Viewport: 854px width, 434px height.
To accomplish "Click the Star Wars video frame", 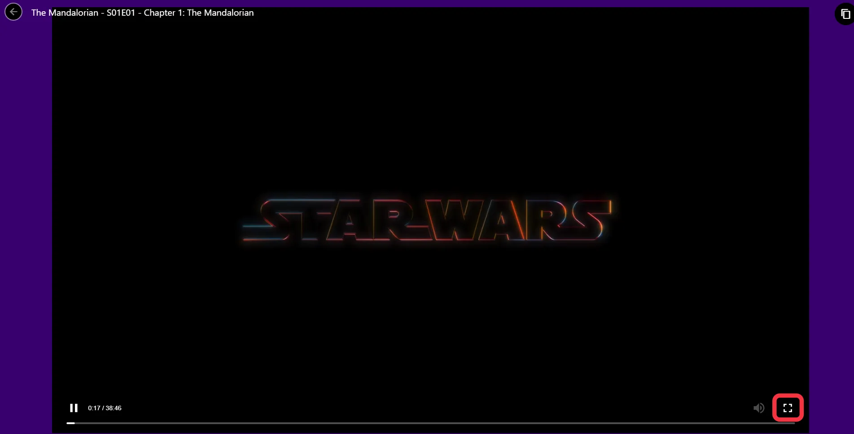I will (x=430, y=220).
